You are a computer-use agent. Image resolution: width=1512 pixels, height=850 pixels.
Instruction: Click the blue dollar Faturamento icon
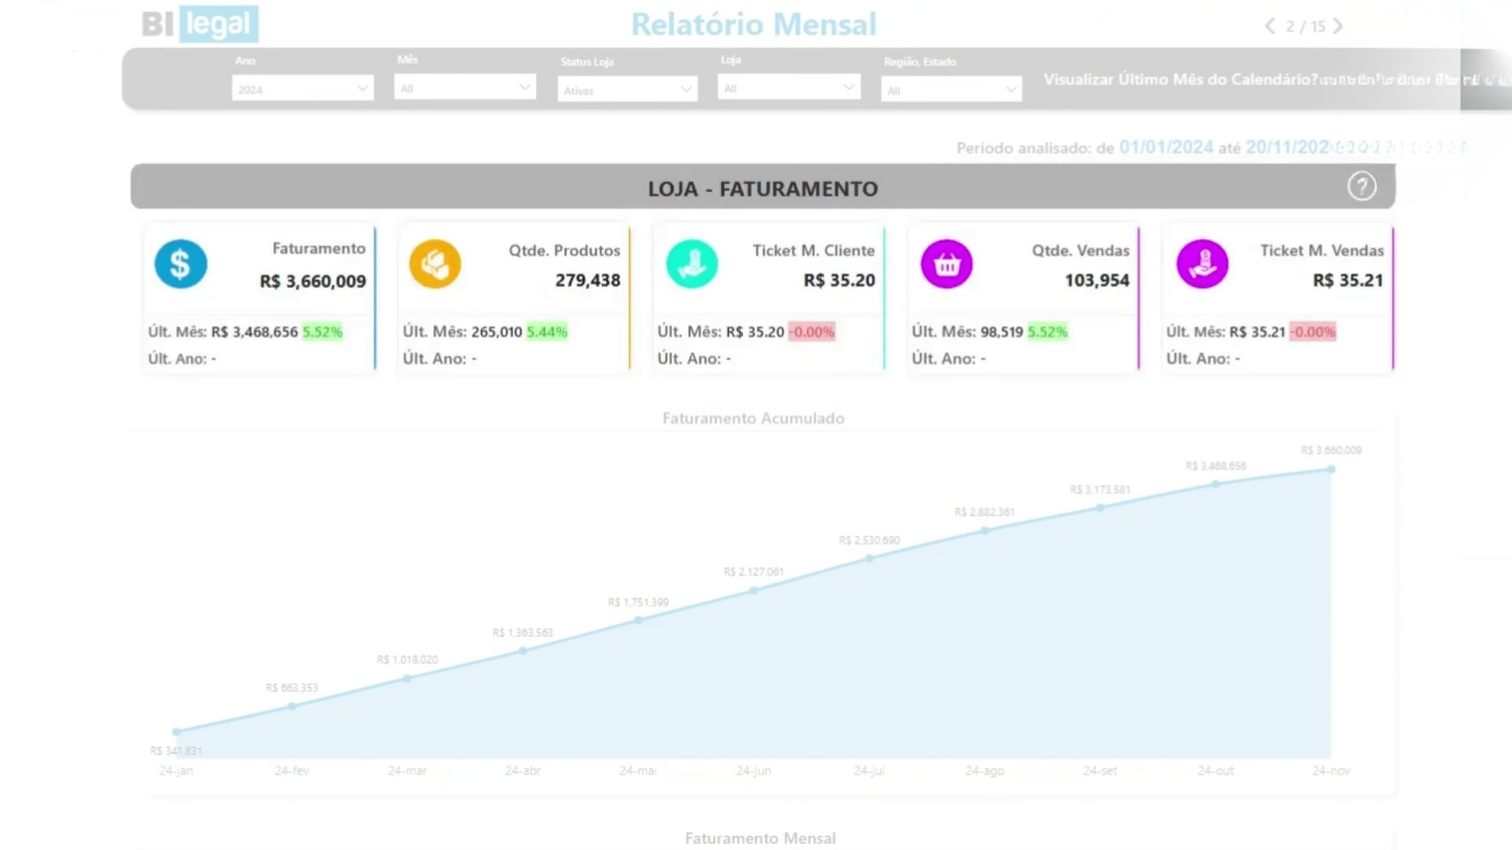point(180,264)
